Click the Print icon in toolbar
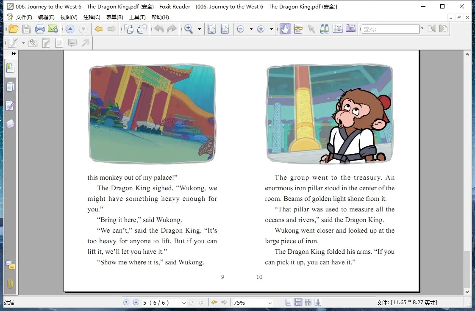Screen dimensions: 475x311 click(40, 29)
